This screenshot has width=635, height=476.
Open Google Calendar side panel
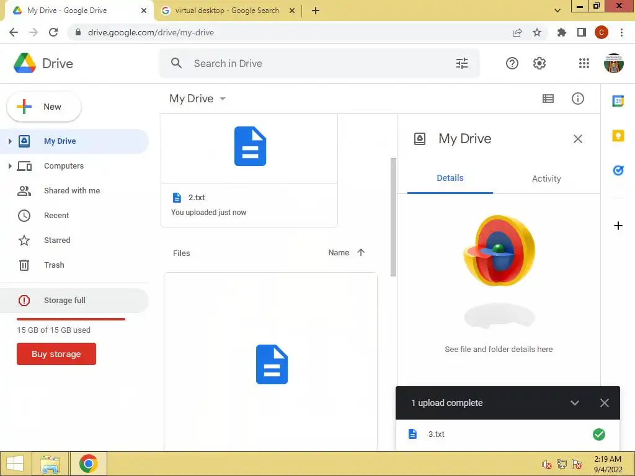click(x=618, y=100)
